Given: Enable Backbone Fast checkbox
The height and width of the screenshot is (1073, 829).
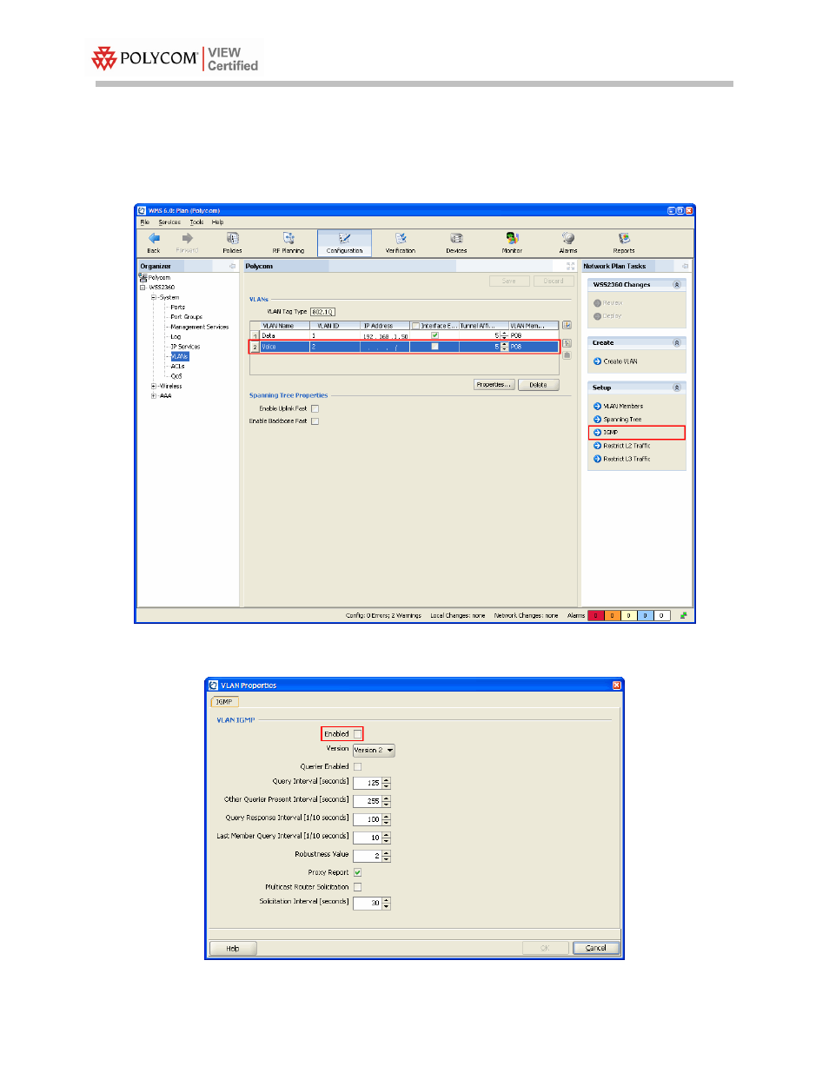Looking at the screenshot, I should (315, 421).
